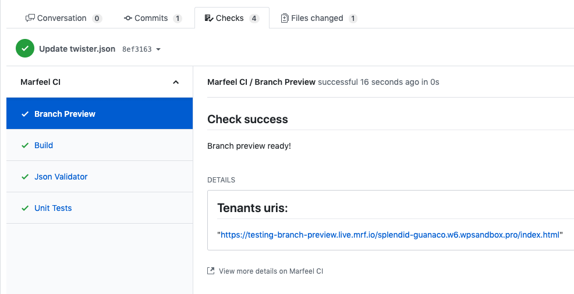Viewport: 574px width, 294px height.
Task: Click the Checks count badge 4
Action: tap(254, 18)
